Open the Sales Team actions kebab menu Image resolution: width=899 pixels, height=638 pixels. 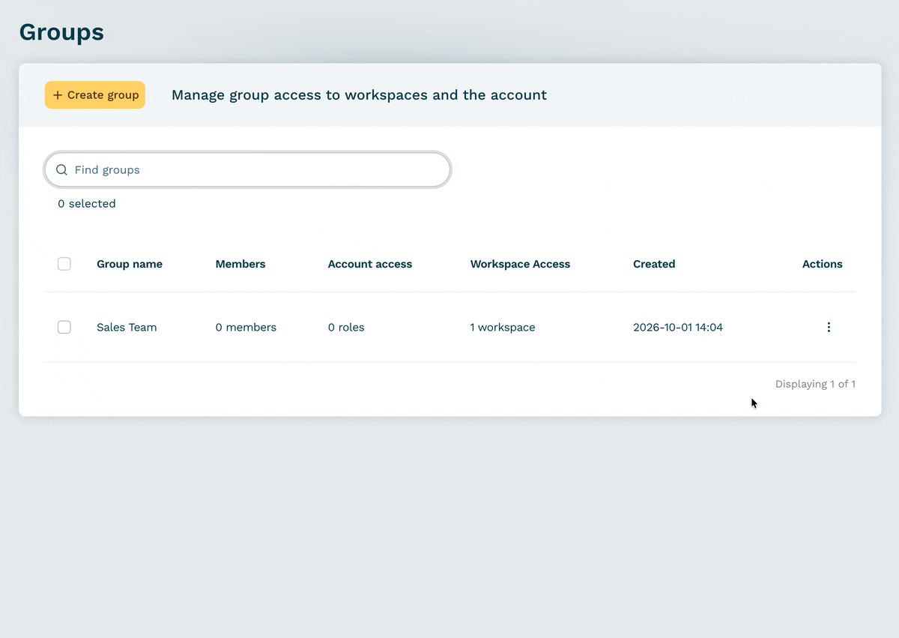(x=829, y=327)
